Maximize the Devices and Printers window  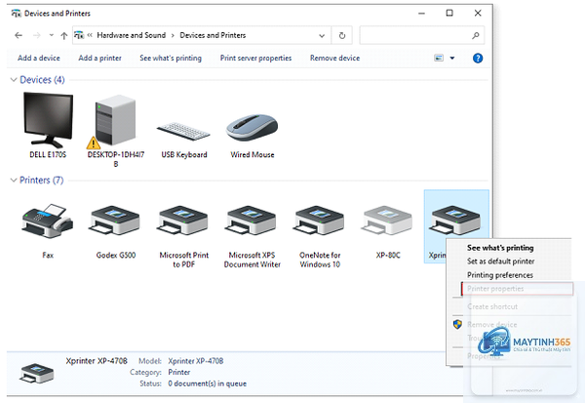(x=449, y=13)
